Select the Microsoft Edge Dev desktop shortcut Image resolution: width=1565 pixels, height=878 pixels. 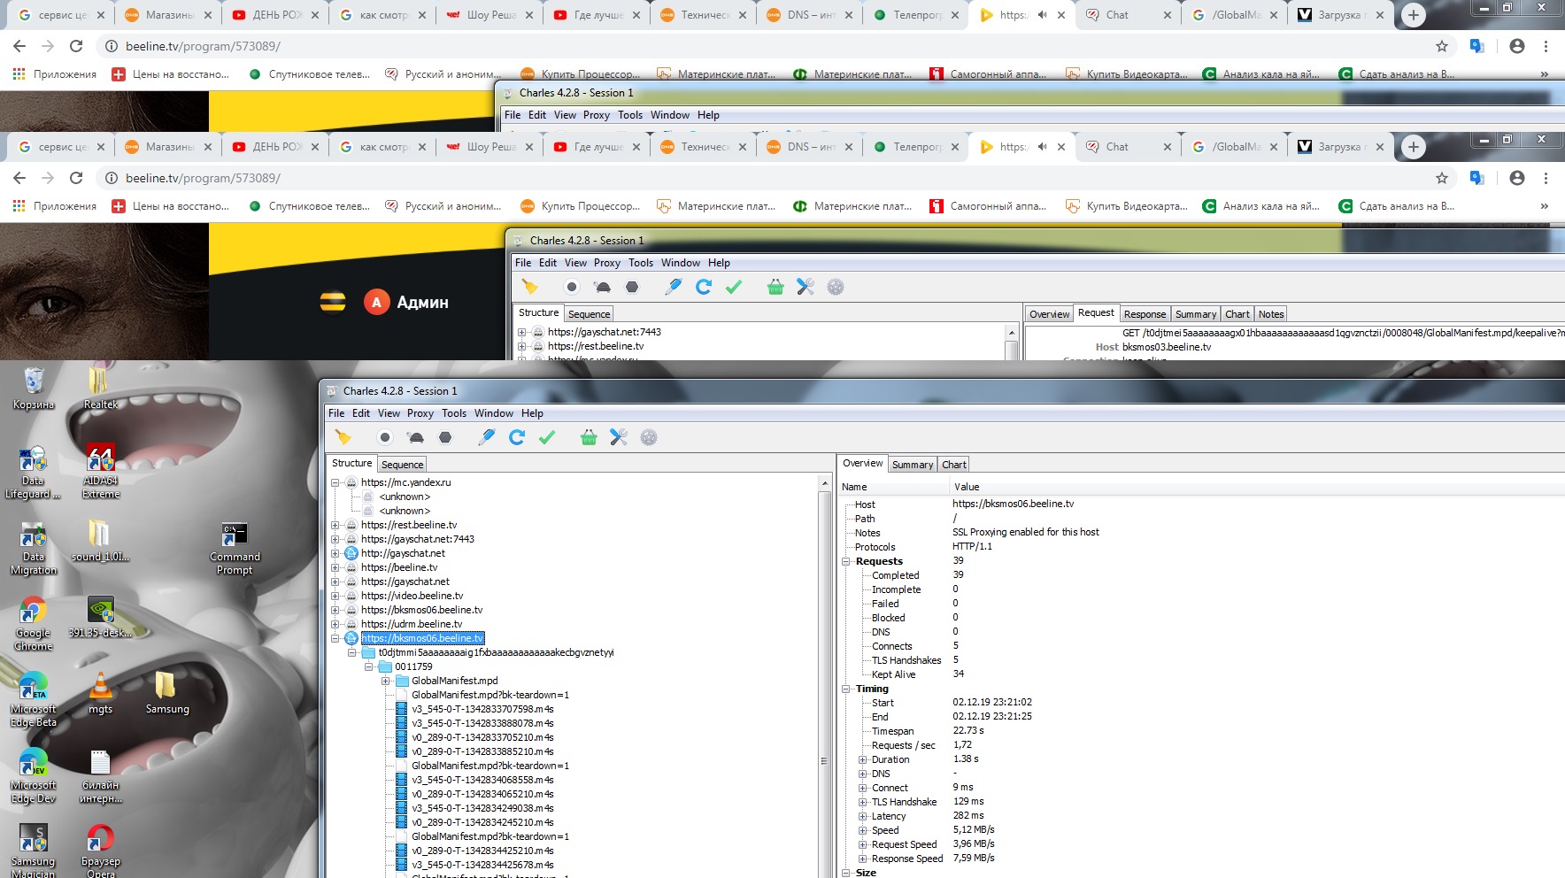click(33, 777)
